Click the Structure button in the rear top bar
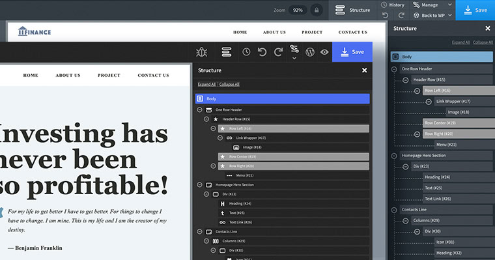495x260 pixels. coord(352,10)
